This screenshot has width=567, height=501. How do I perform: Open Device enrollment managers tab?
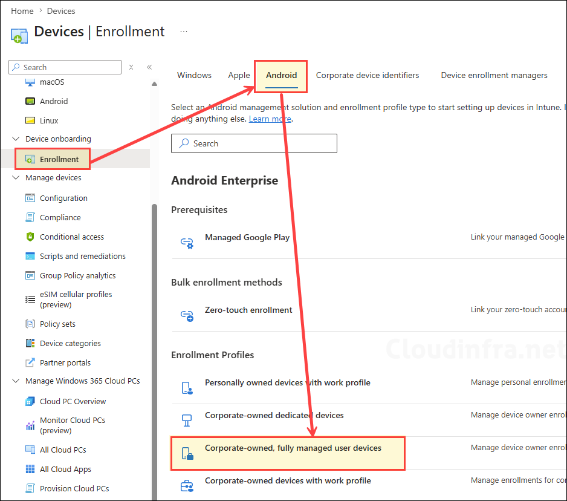494,75
